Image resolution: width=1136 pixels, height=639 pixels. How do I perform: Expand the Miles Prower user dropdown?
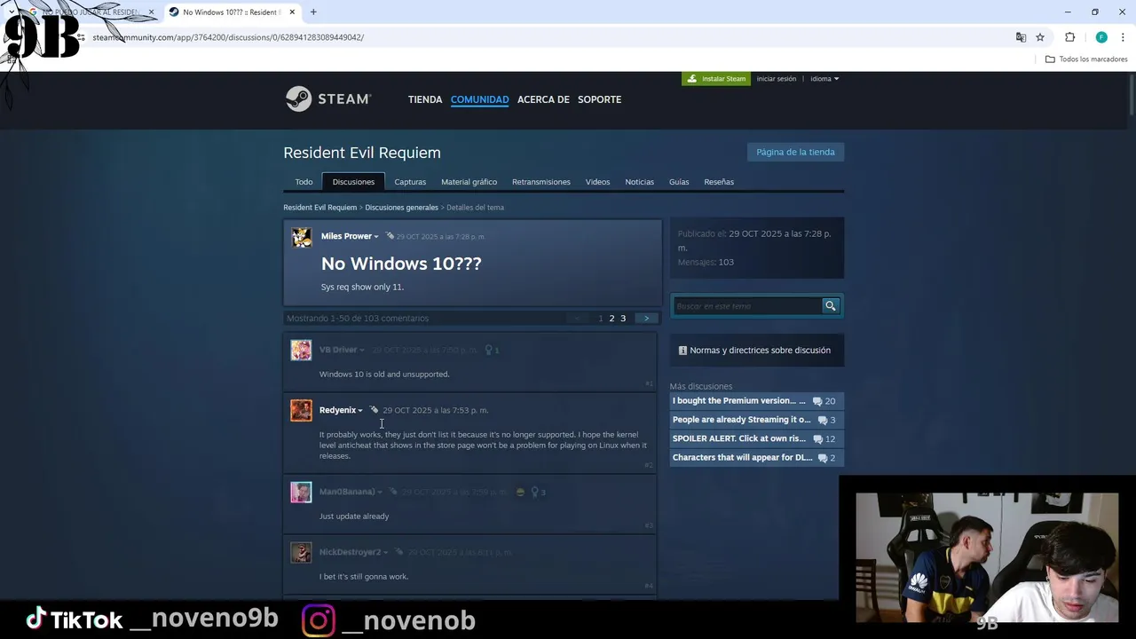click(x=376, y=237)
